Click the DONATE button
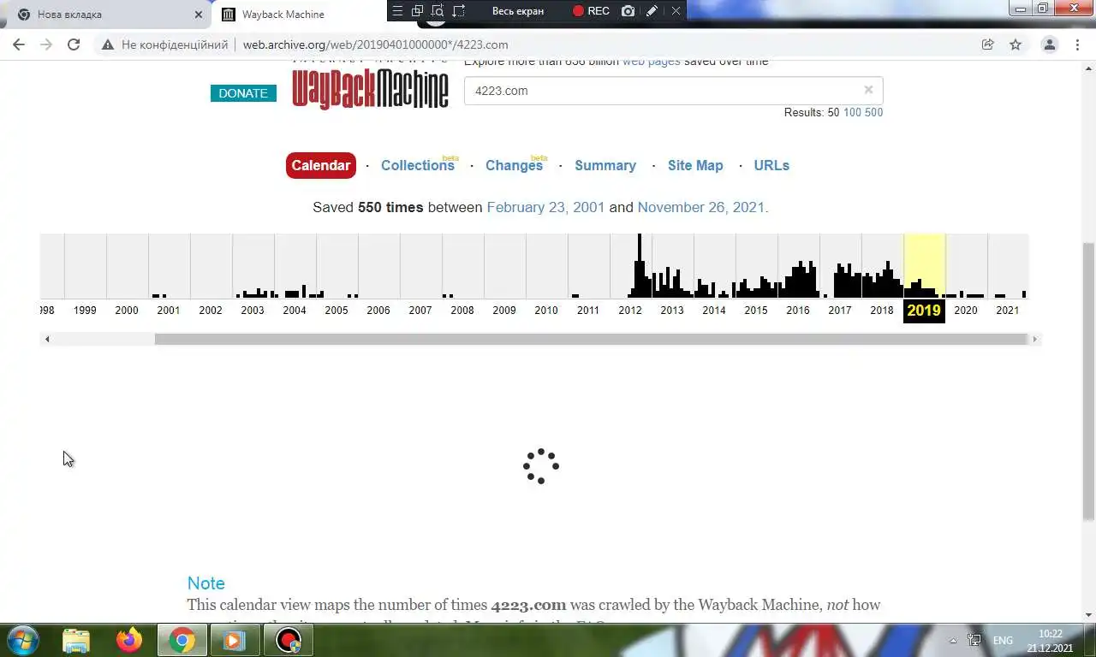Viewport: 1096px width, 657px height. click(243, 93)
